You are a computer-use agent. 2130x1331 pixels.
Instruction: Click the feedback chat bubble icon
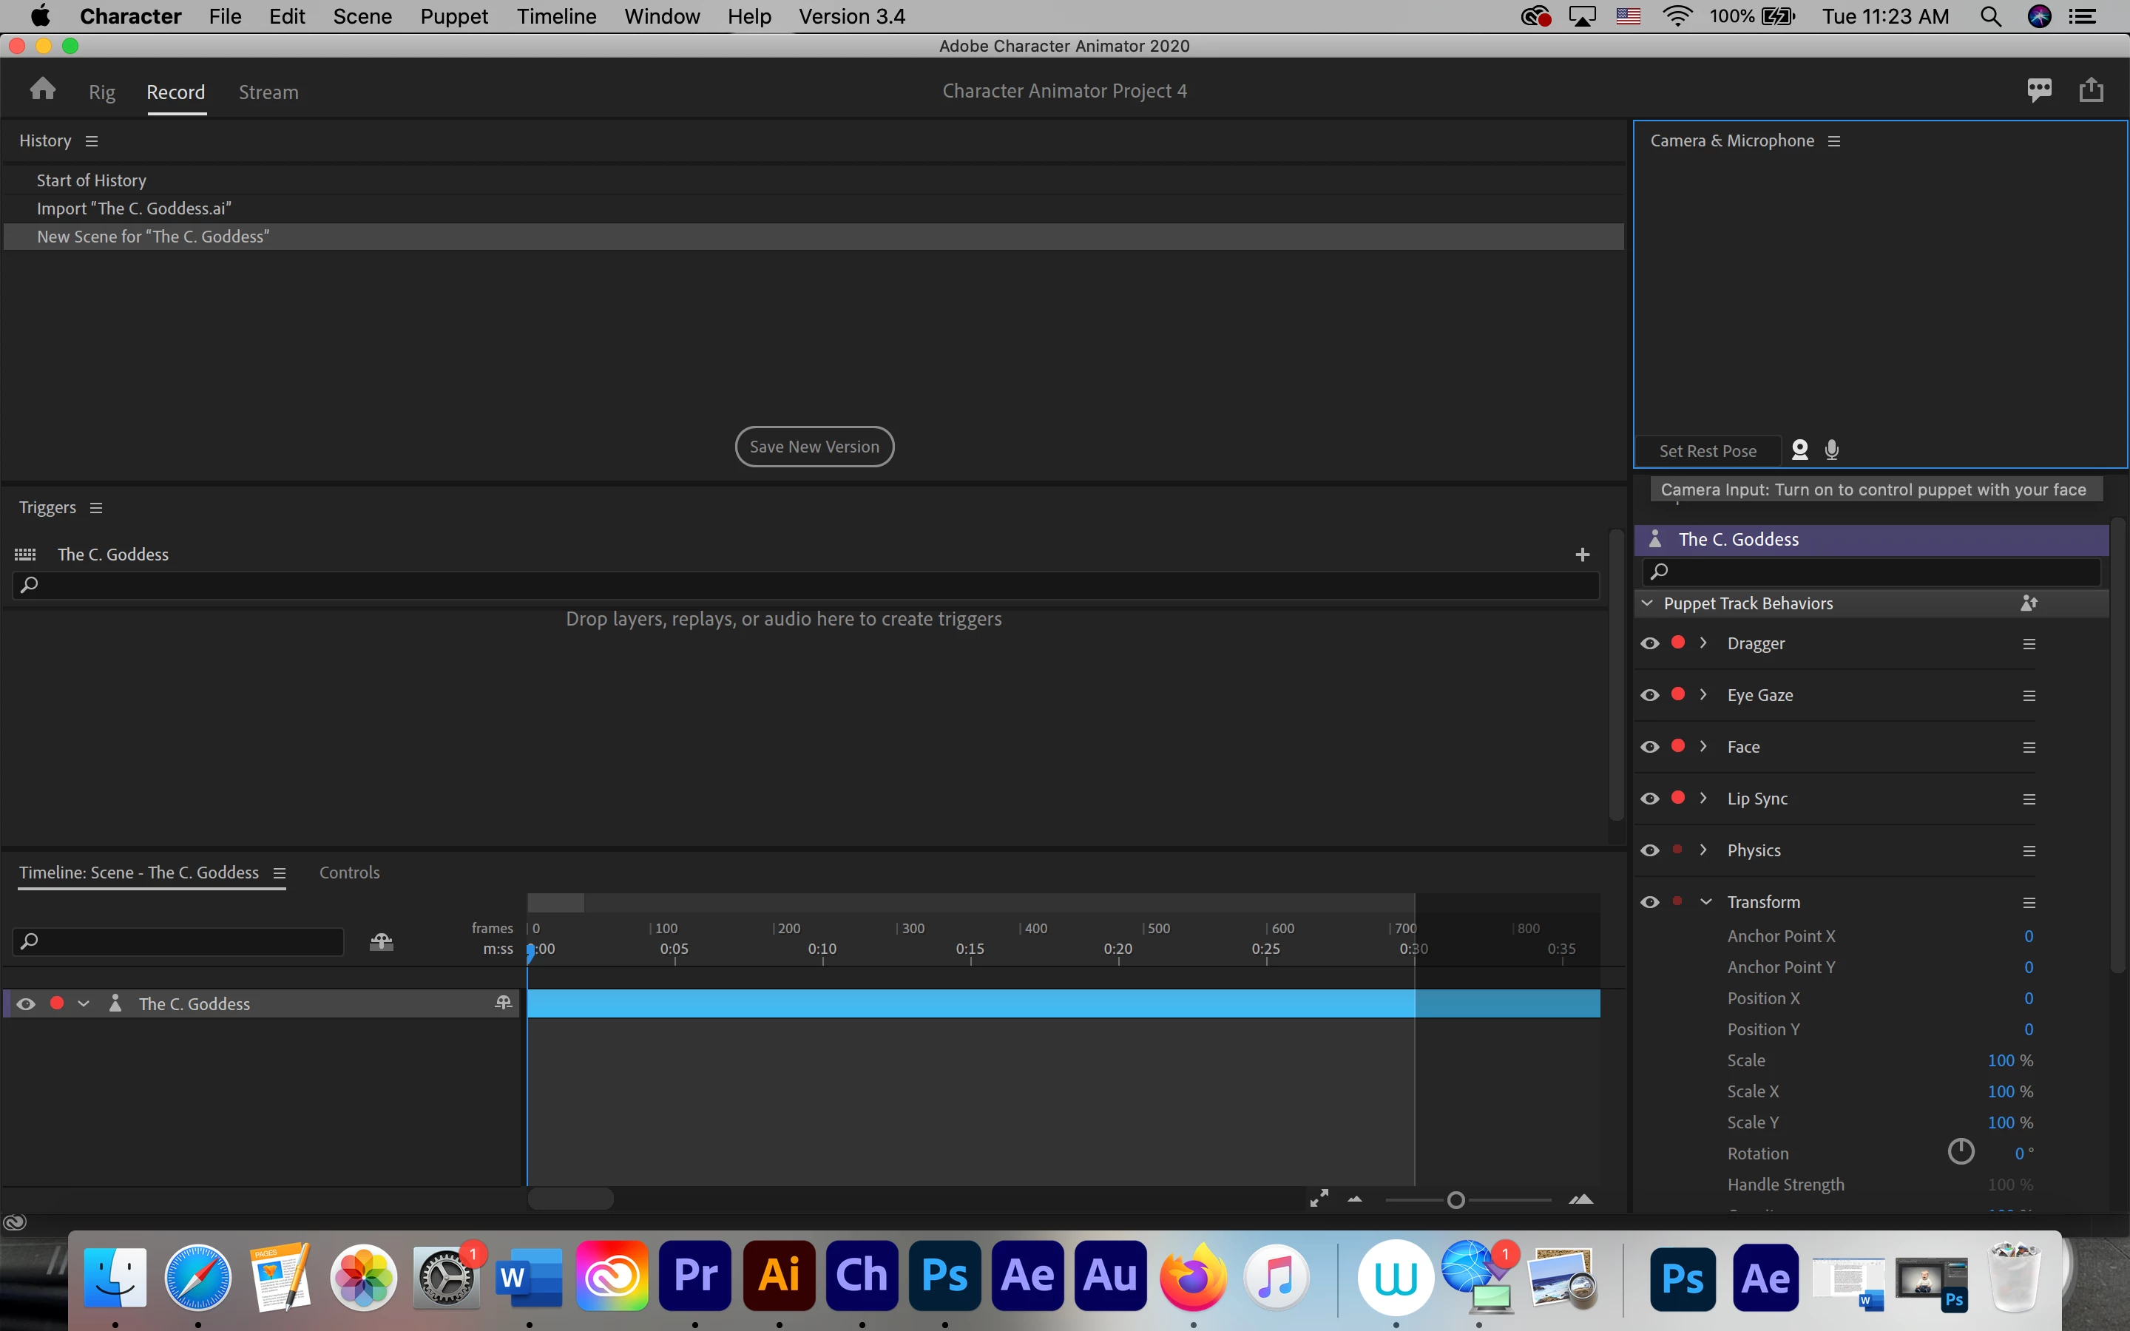(2039, 89)
